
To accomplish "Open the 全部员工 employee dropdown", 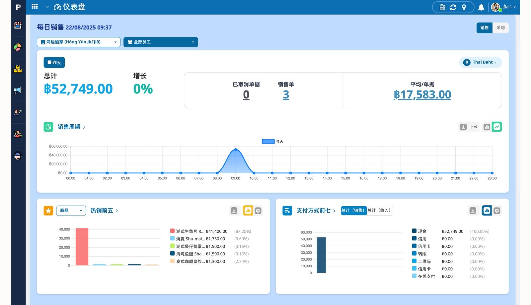I will click(161, 42).
